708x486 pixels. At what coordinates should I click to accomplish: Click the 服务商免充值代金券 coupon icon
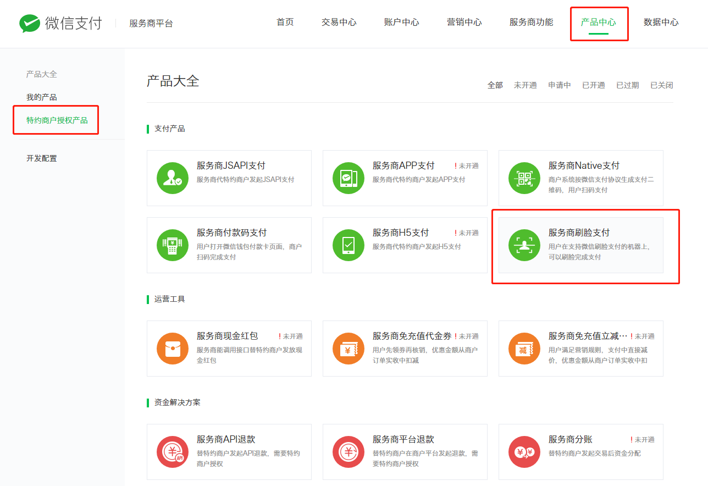tap(349, 349)
